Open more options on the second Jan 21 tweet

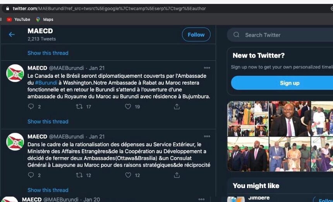pos(207,137)
